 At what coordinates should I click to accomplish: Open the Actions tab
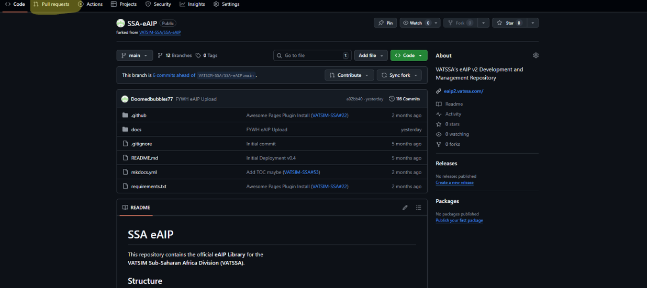[91, 4]
